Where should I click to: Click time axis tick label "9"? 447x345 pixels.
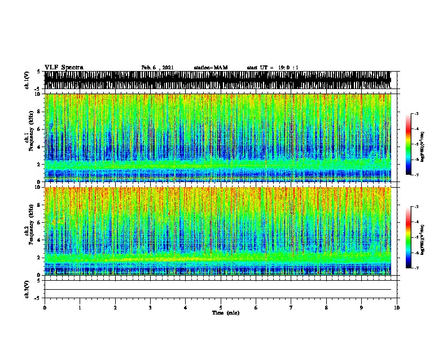click(x=361, y=308)
